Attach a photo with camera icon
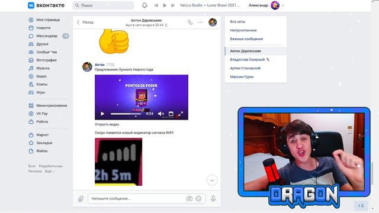This screenshot has width=379, height=213. coord(189,199)
